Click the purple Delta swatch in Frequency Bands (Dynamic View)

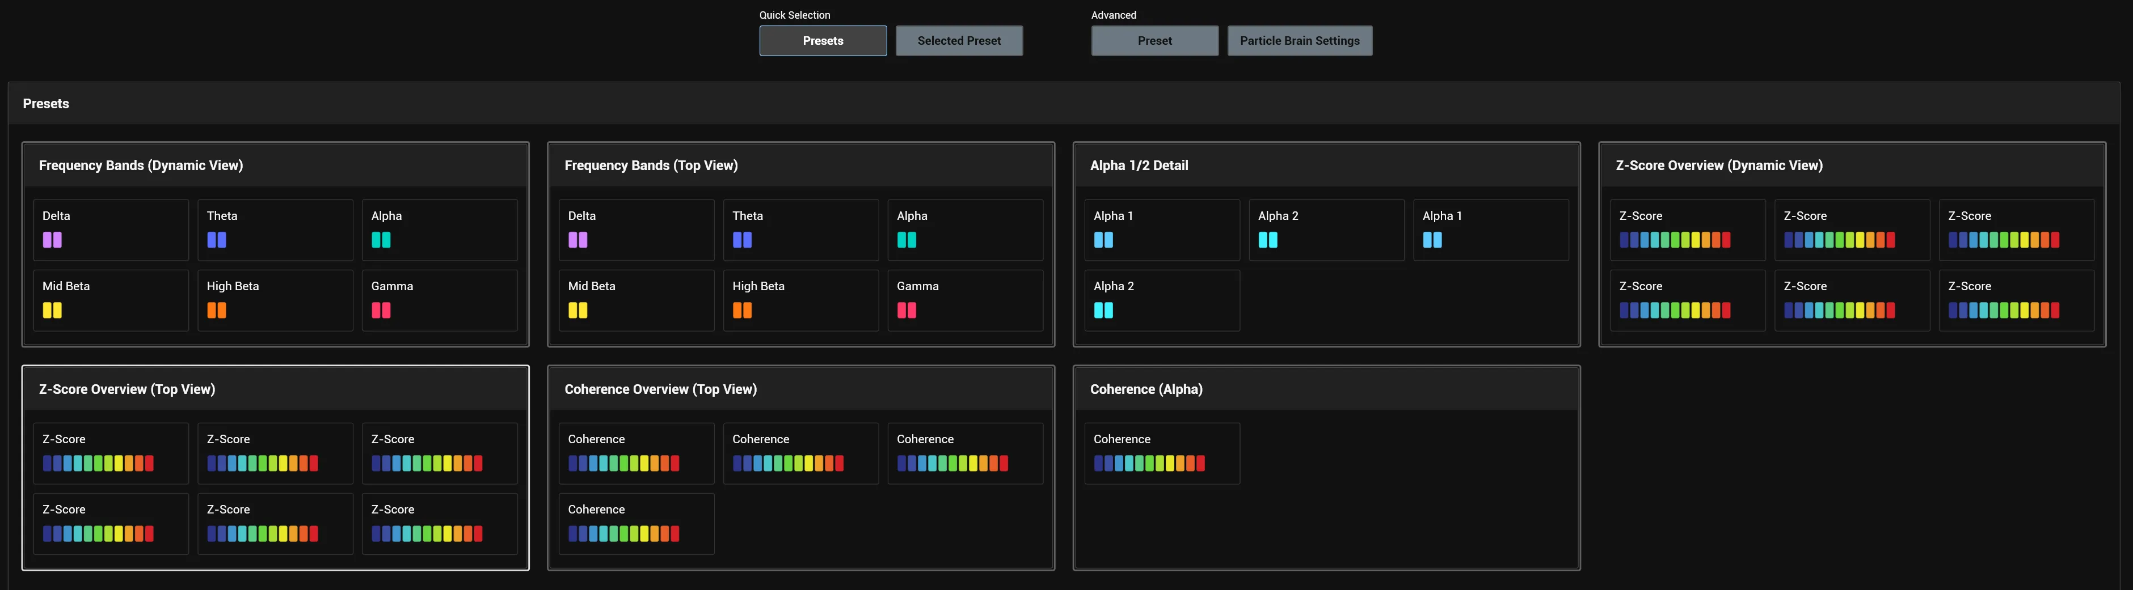pos(52,240)
